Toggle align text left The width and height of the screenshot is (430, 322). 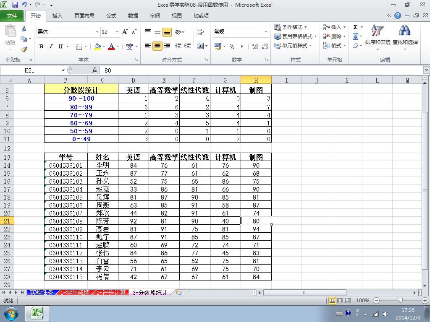[148, 46]
